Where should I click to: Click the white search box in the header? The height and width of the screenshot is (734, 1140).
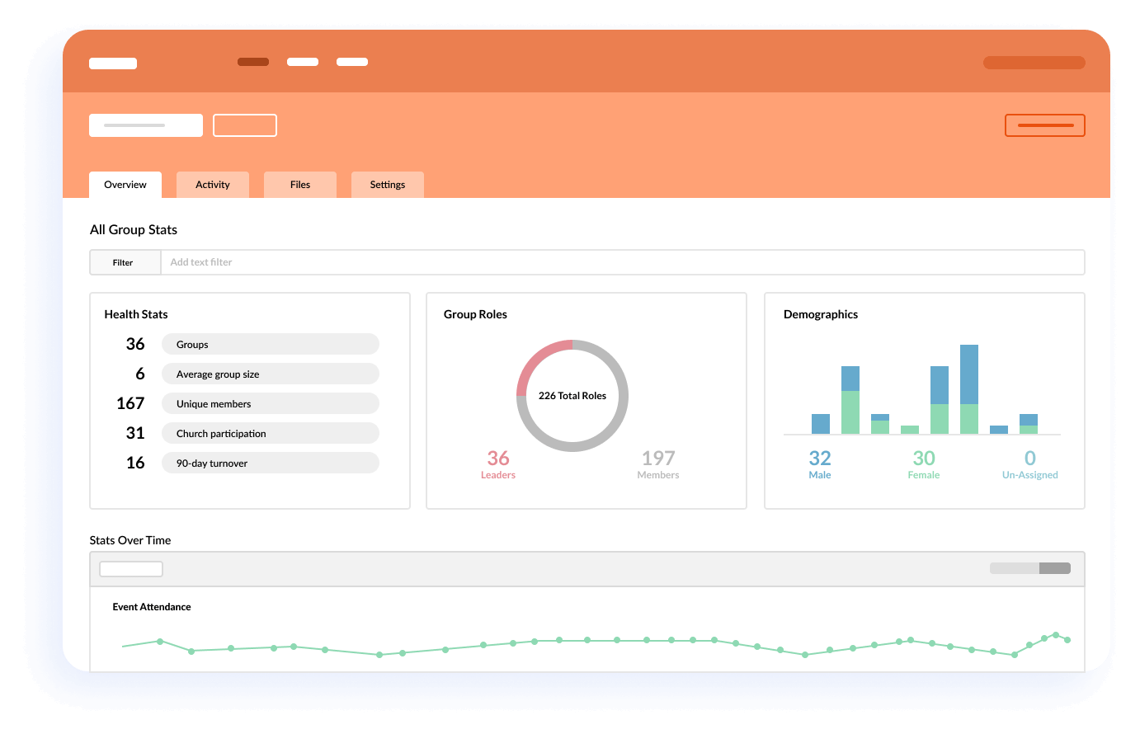click(x=146, y=125)
